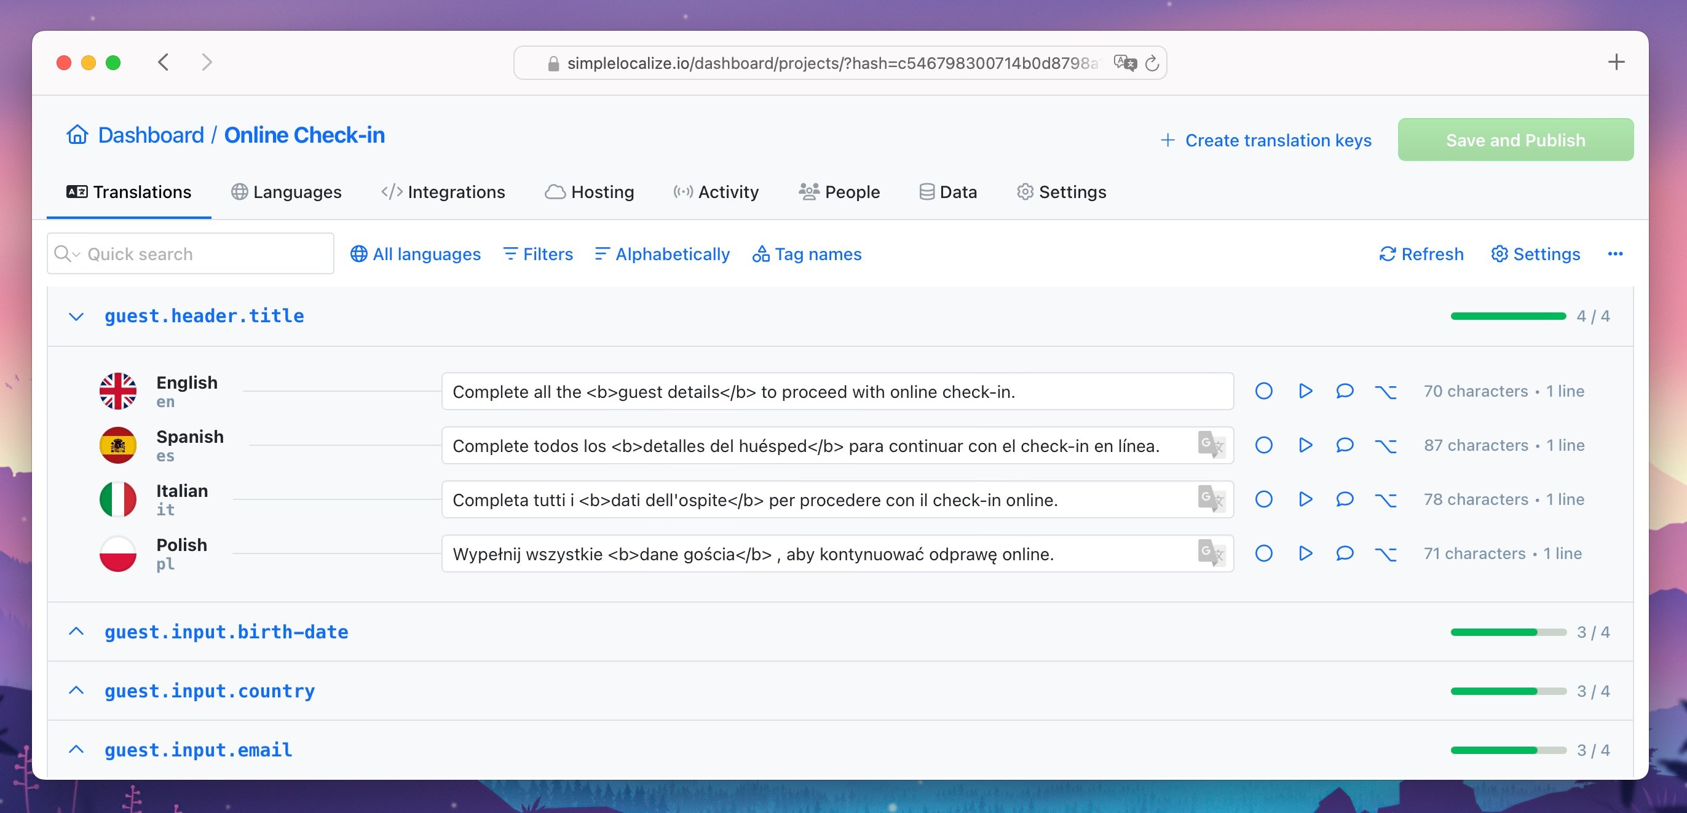
Task: Click the option-key icon on the Italian row
Action: point(1386,500)
